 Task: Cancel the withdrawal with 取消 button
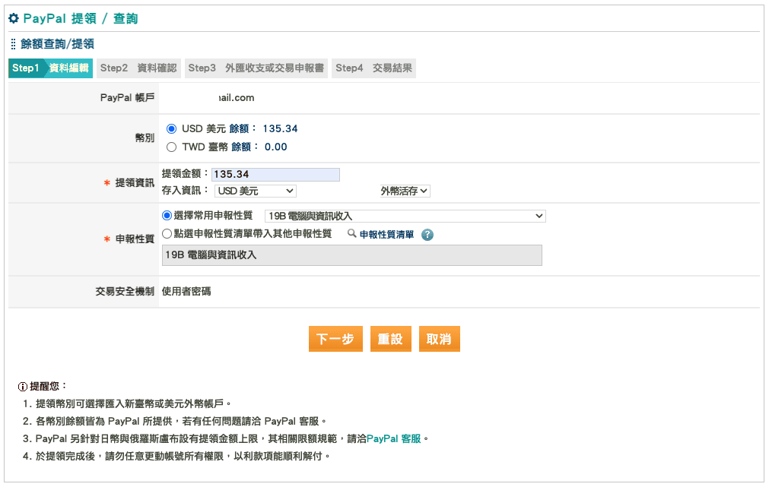(439, 338)
